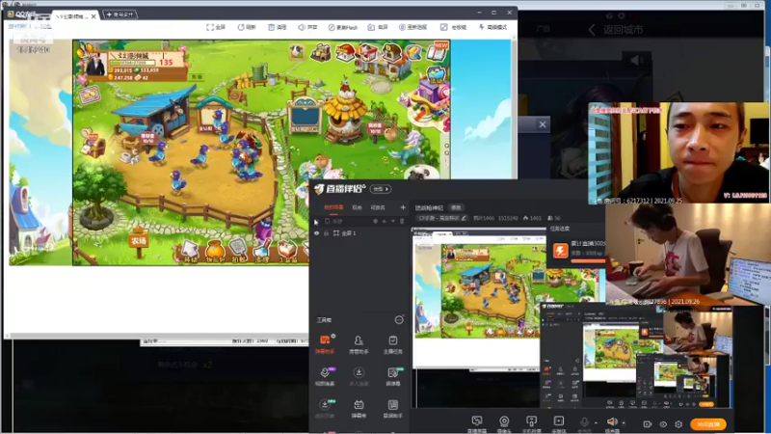771x434 pixels.
Task: Click the recharge button beside the currency panel
Action: 197,77
